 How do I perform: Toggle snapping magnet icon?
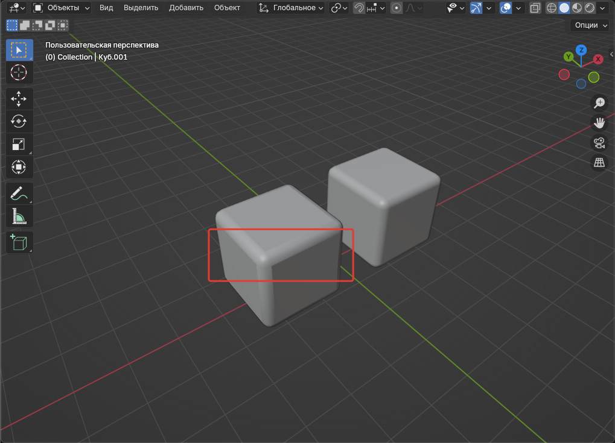coord(359,7)
